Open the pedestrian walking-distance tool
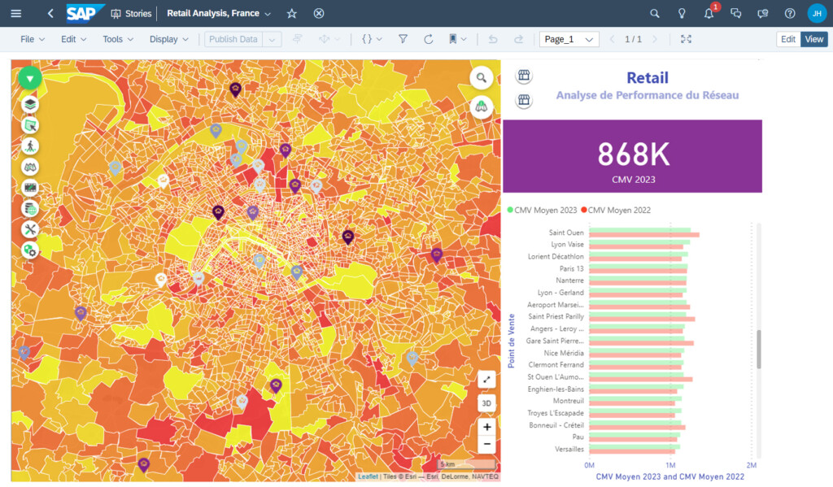833x487 pixels. click(30, 146)
